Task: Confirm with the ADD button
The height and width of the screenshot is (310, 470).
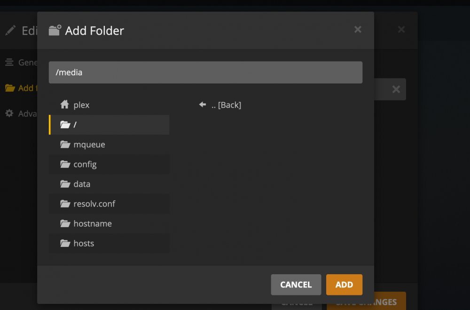Action: pos(344,285)
